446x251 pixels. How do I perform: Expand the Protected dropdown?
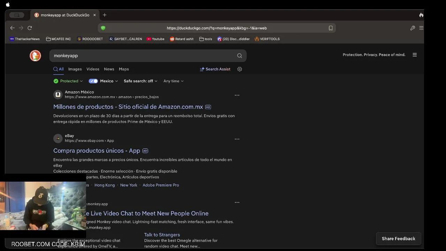coord(68,81)
